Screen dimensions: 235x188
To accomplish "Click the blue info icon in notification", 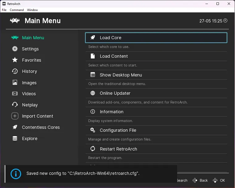I will point(16,174).
